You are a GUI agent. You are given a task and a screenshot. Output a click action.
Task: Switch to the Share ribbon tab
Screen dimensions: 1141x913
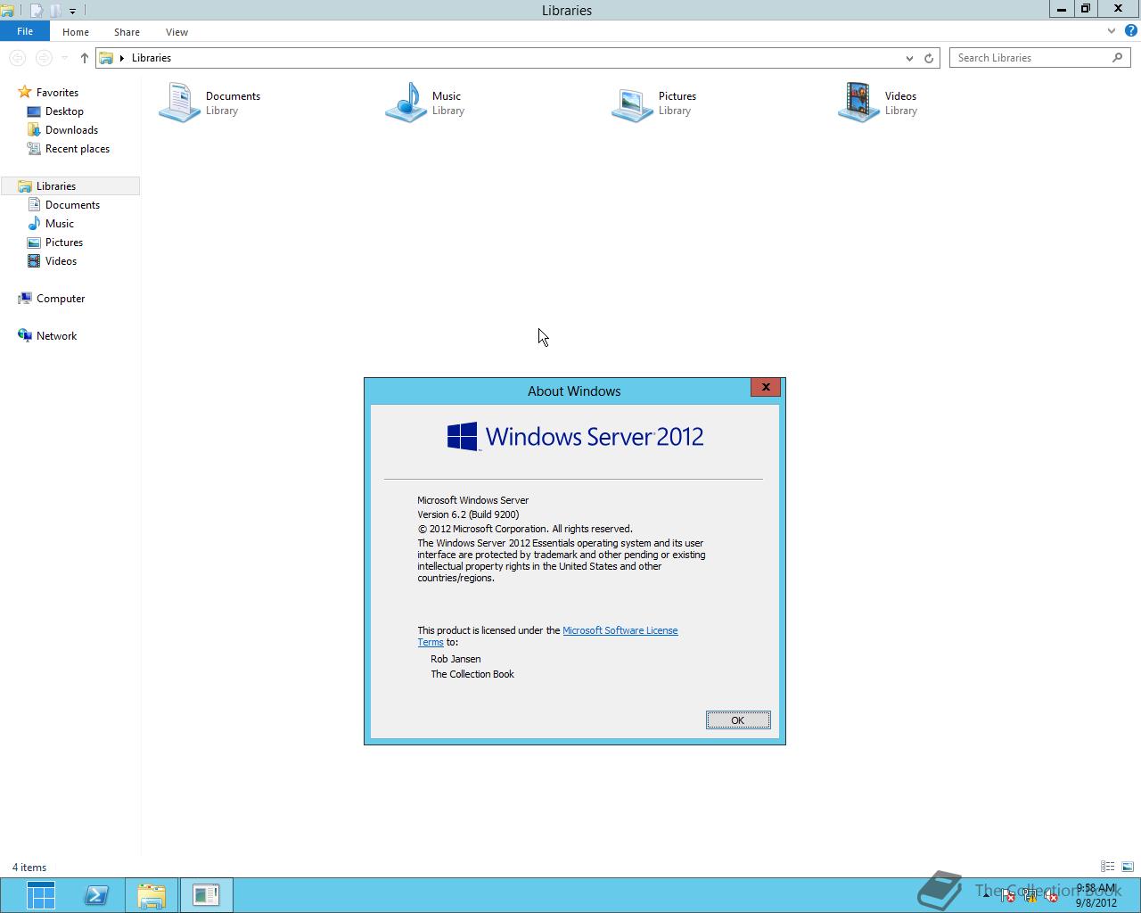[x=127, y=32]
